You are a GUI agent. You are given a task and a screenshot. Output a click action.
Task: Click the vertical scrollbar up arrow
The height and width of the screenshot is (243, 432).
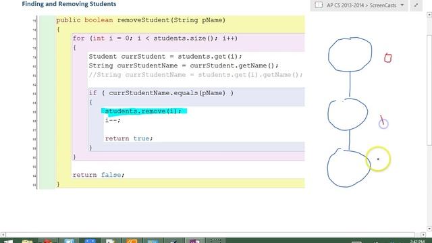429,15
